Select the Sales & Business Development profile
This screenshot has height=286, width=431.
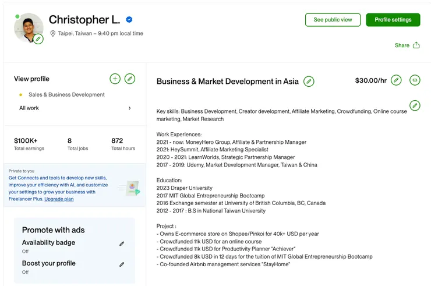[x=66, y=94]
